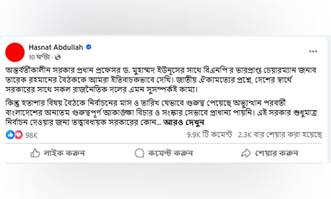Click the blue like reaction icon
Screen dimensions: 331x199
10,135
